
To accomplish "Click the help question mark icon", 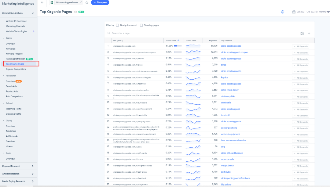I will [282, 12].
